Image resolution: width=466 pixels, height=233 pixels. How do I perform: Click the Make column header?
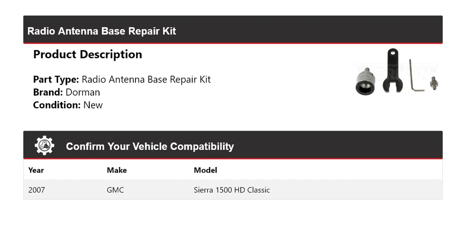(x=116, y=170)
